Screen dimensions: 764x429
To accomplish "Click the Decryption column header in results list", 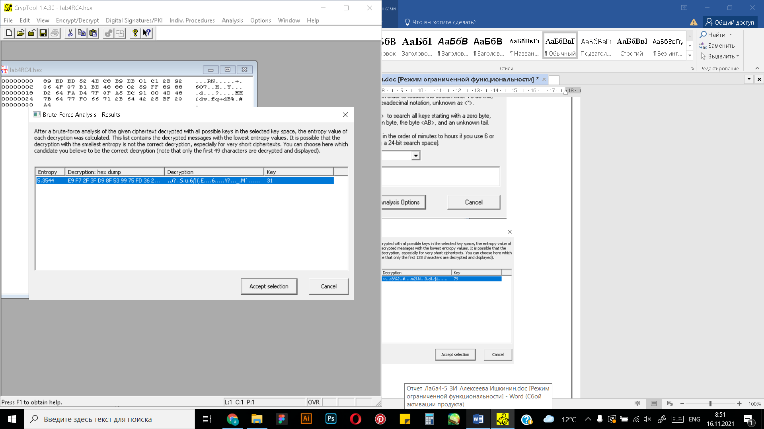I will click(x=214, y=172).
